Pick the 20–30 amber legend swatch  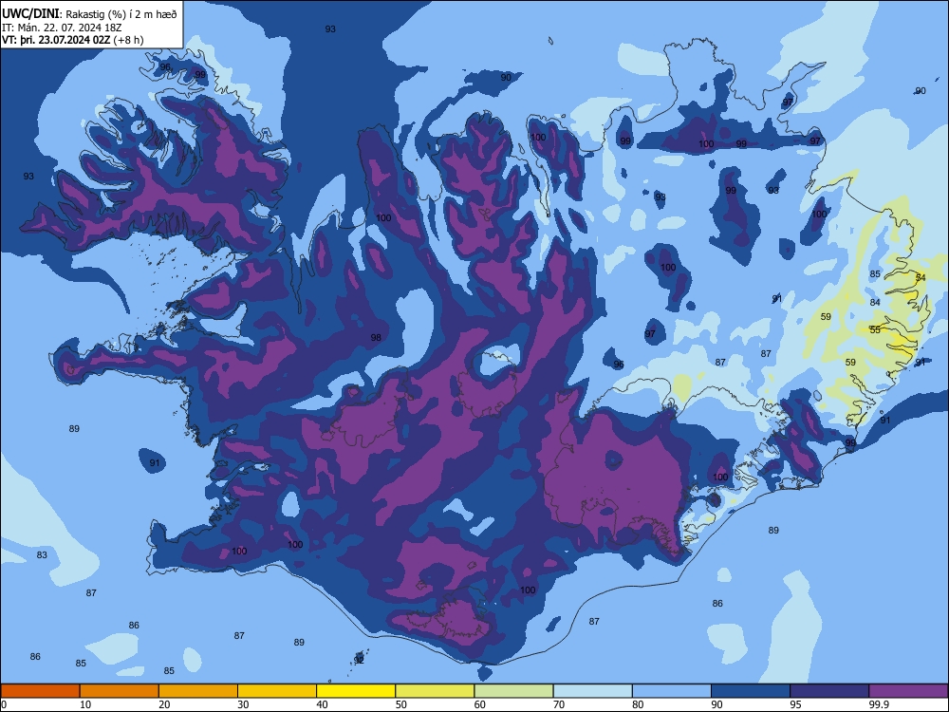(x=198, y=691)
